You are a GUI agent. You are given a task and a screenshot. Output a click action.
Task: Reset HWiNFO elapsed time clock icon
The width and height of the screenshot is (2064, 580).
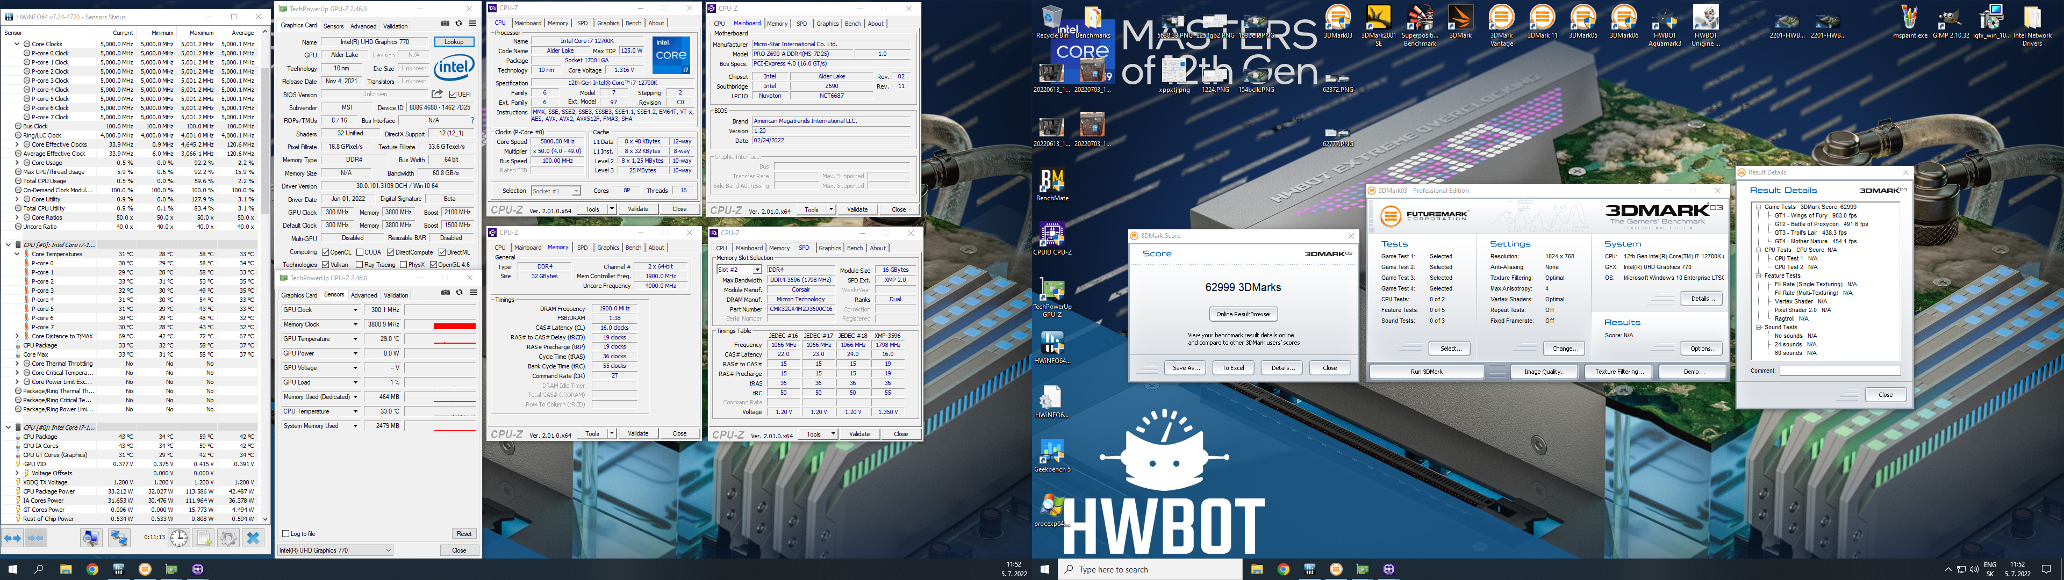[x=178, y=538]
